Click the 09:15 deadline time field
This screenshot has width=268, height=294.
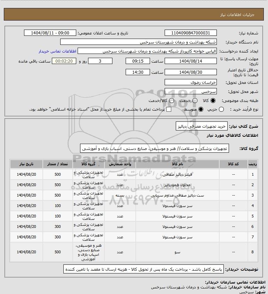coord(138,61)
